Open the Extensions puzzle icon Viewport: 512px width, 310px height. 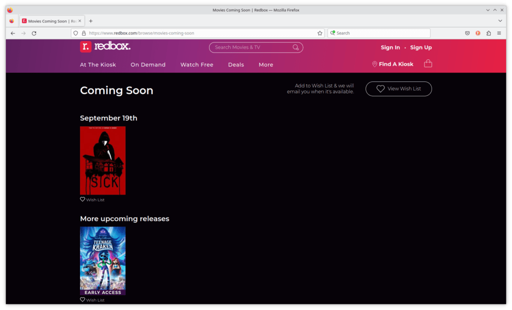click(488, 33)
